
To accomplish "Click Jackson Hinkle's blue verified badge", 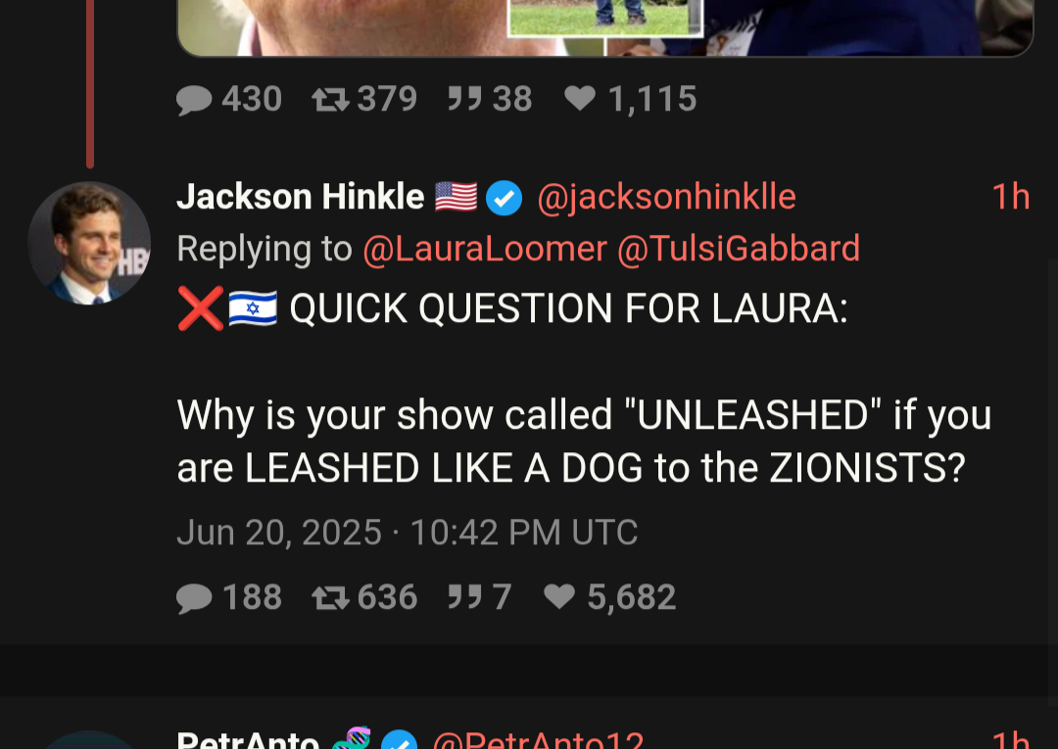I will 505,198.
